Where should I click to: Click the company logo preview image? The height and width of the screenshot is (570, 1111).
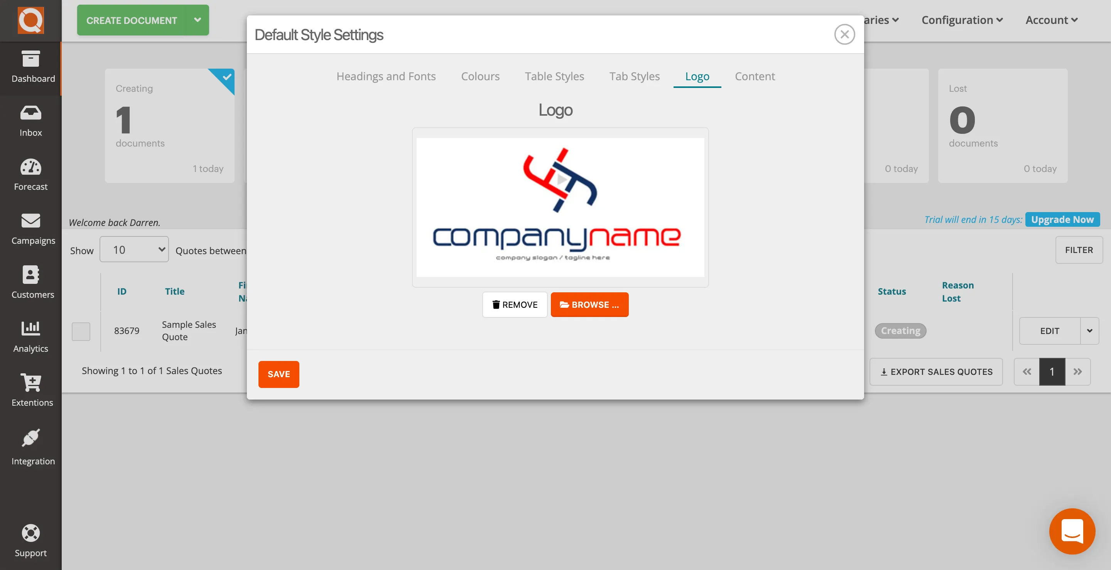point(560,207)
